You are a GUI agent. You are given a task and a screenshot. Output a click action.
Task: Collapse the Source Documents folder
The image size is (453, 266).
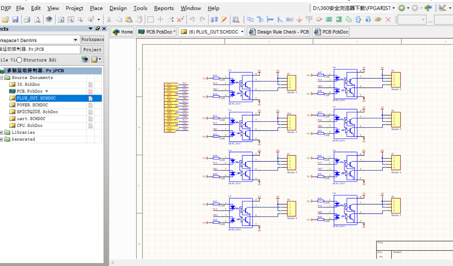click(1, 78)
